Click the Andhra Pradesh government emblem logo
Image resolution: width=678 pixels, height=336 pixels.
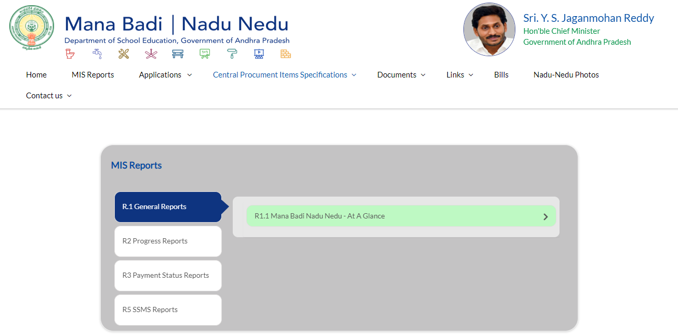pyautogui.click(x=32, y=28)
